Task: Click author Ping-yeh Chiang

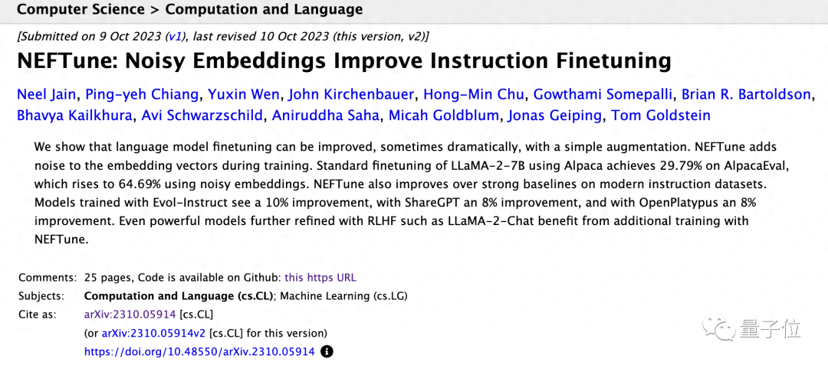Action: [142, 95]
